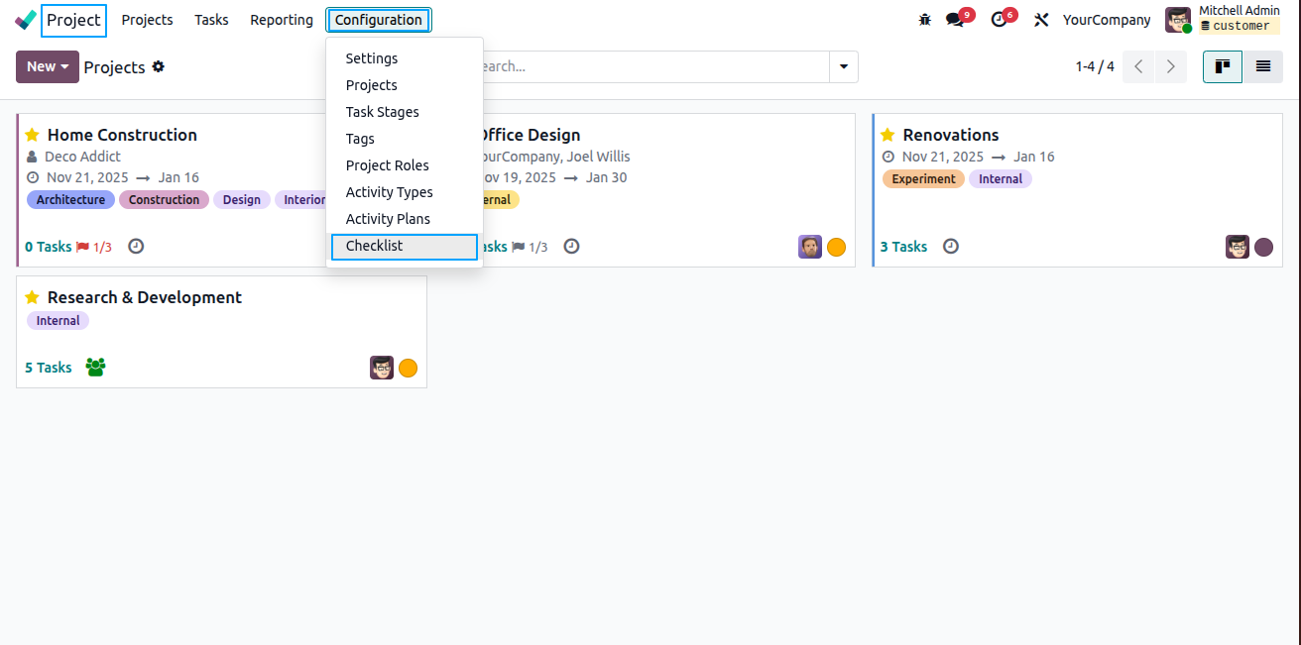Click the milestone flag on Office Design
The width and height of the screenshot is (1301, 645).
pos(518,247)
